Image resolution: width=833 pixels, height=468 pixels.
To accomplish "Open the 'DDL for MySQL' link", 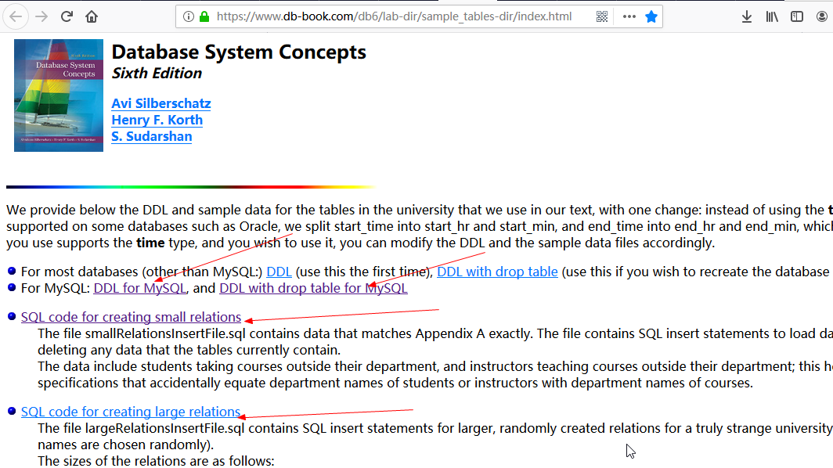I will click(x=140, y=288).
